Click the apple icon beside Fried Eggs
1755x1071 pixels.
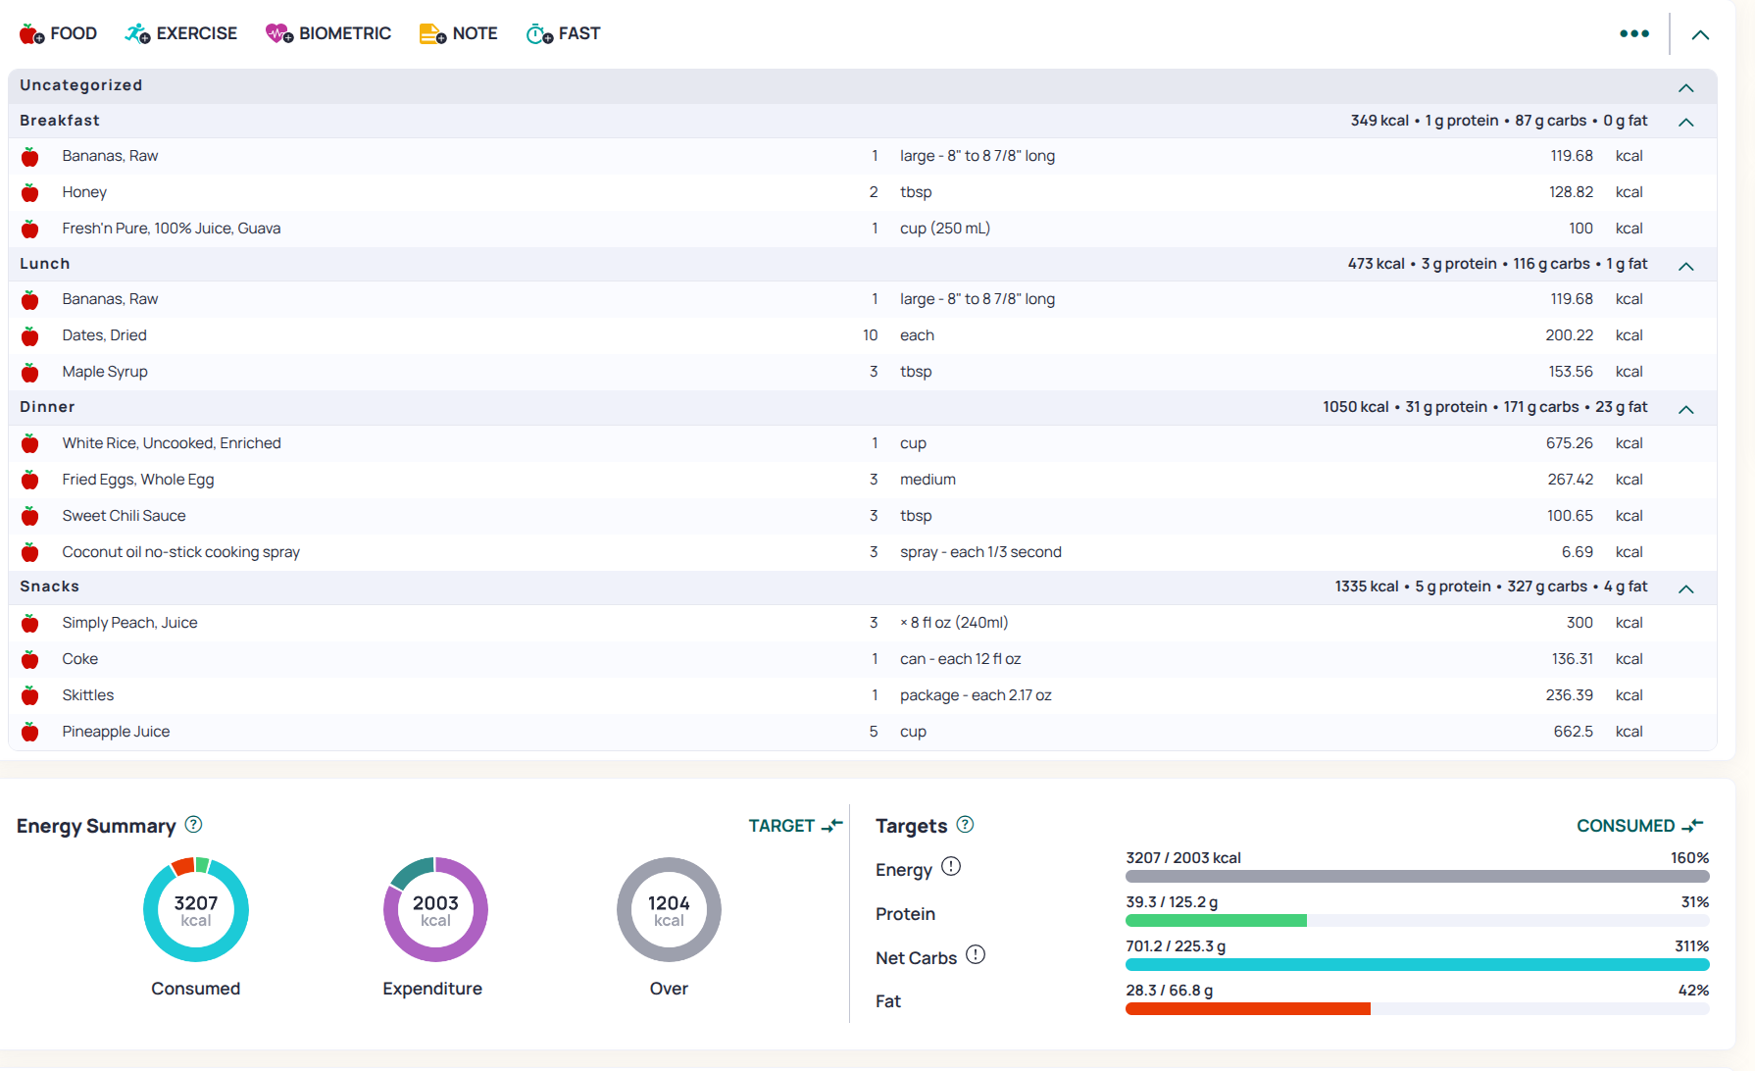[x=30, y=481]
